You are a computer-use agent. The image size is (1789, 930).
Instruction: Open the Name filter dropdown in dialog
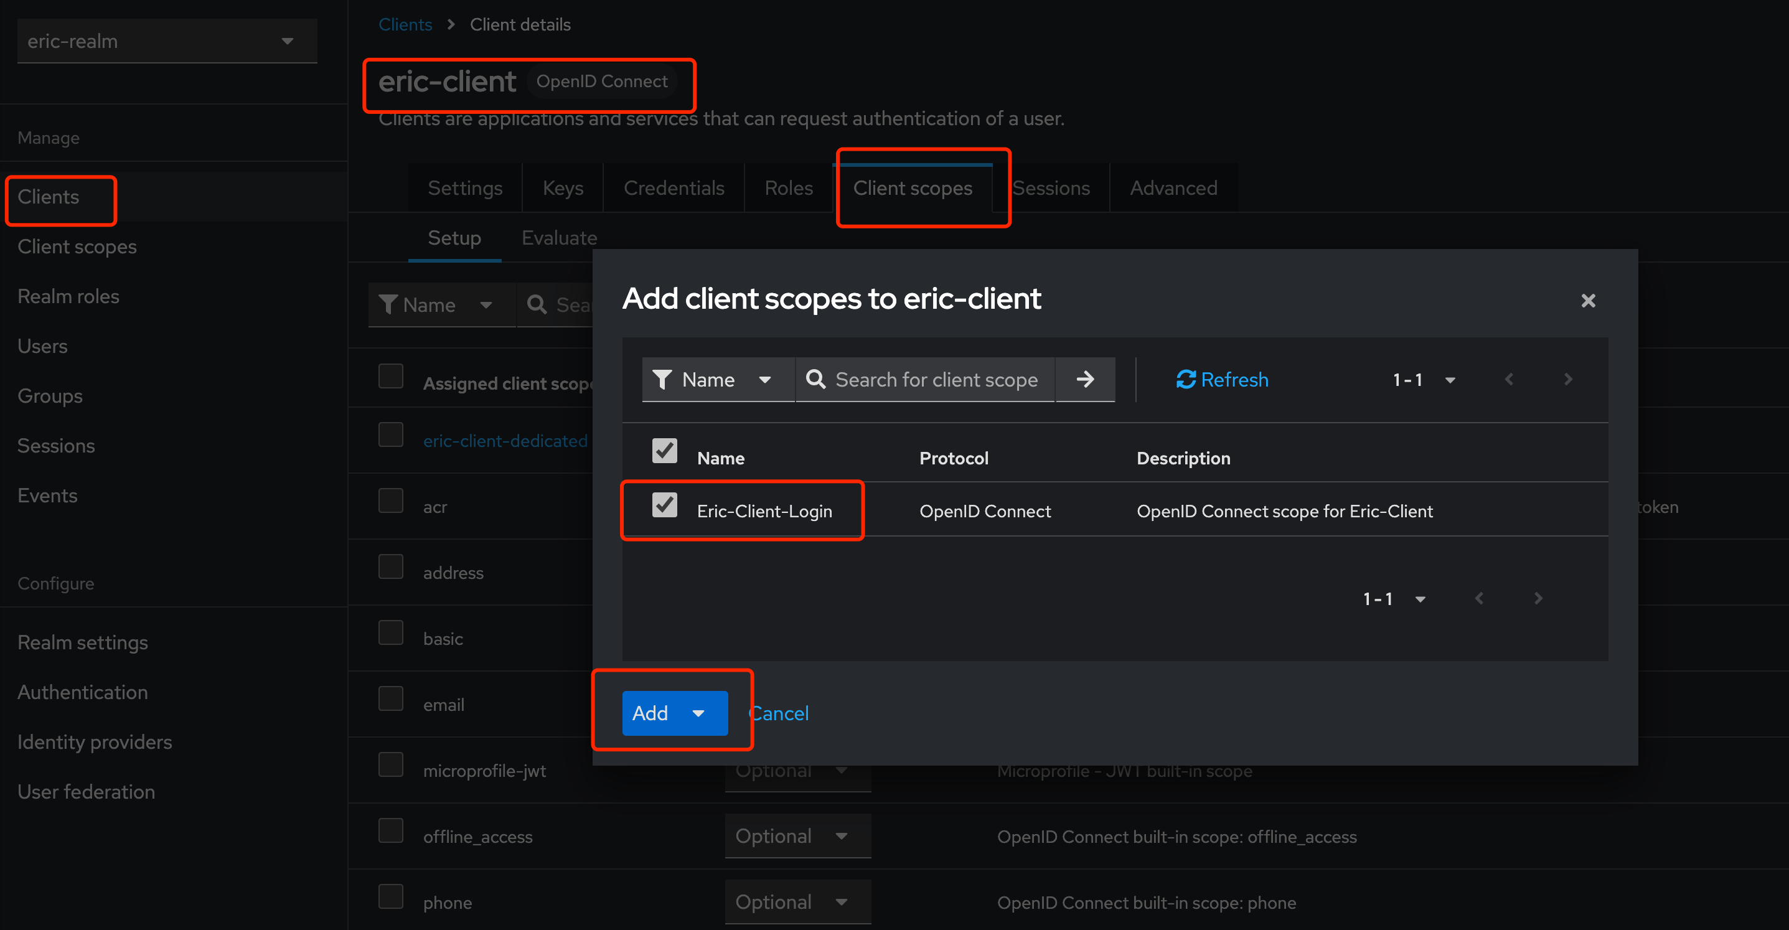pyautogui.click(x=718, y=379)
